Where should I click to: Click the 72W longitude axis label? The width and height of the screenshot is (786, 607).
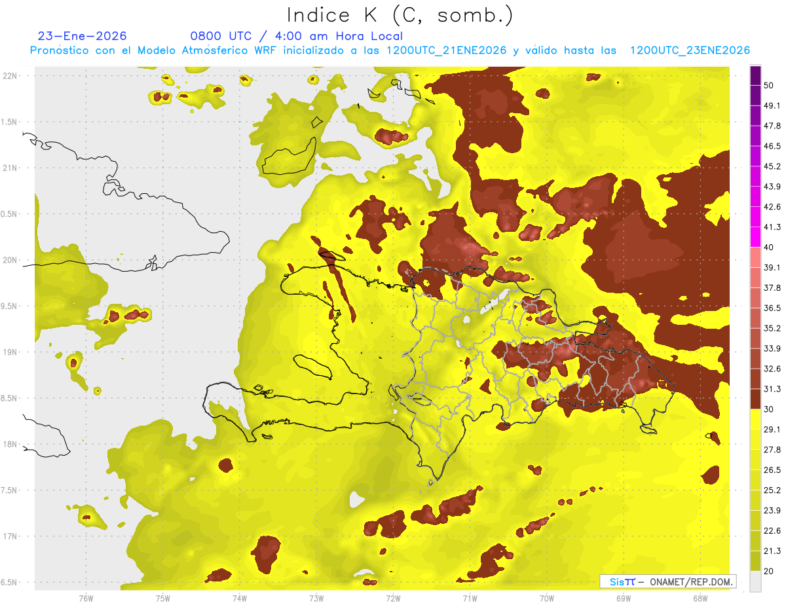pos(393,598)
